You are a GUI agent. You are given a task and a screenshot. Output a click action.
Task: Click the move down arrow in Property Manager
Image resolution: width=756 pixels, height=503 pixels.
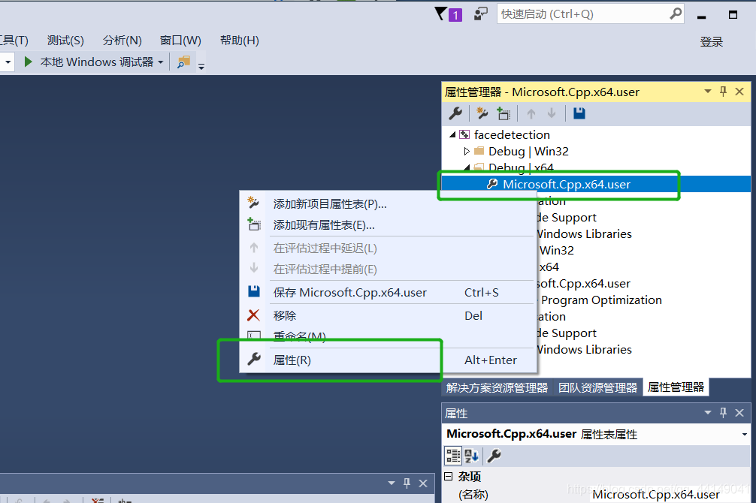(552, 113)
